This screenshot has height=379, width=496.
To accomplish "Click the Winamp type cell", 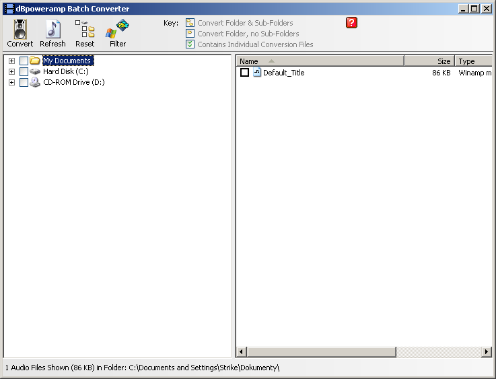I will tap(475, 73).
